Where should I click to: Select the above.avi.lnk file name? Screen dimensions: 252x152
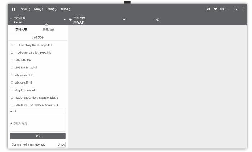click(24, 75)
